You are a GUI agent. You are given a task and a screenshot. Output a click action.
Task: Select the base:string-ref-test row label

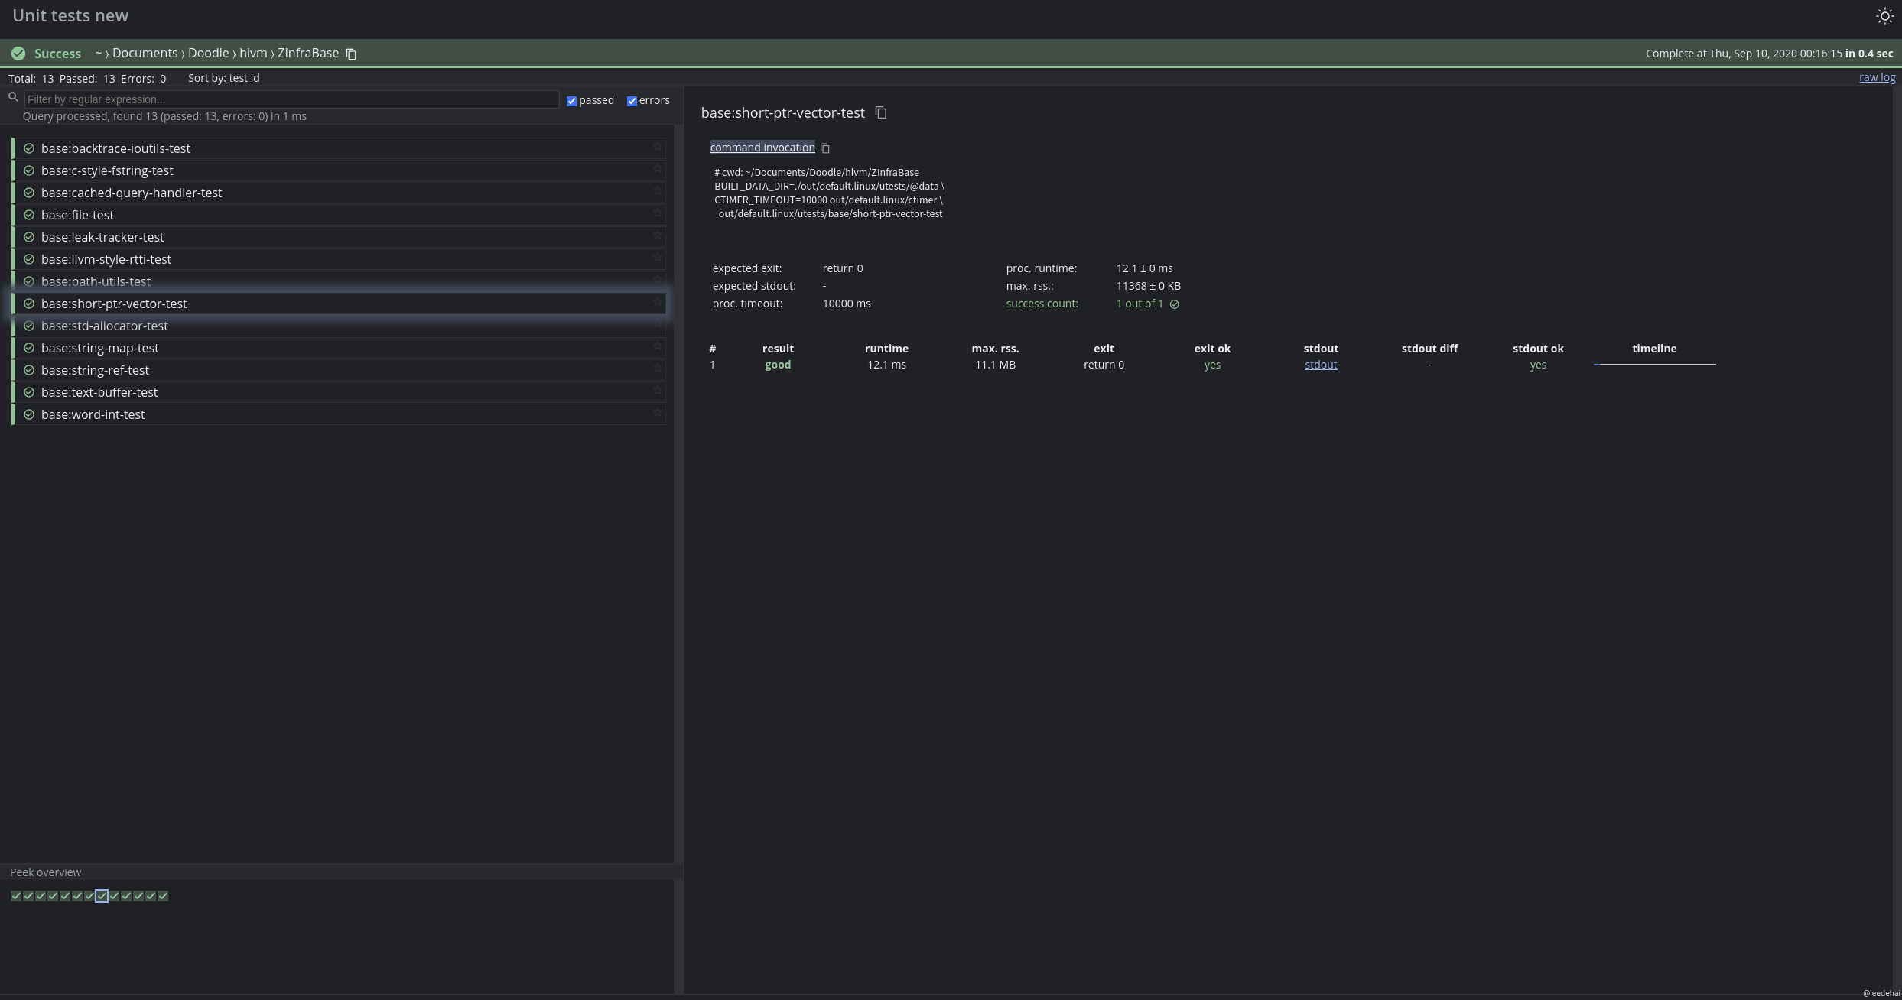[x=95, y=370]
